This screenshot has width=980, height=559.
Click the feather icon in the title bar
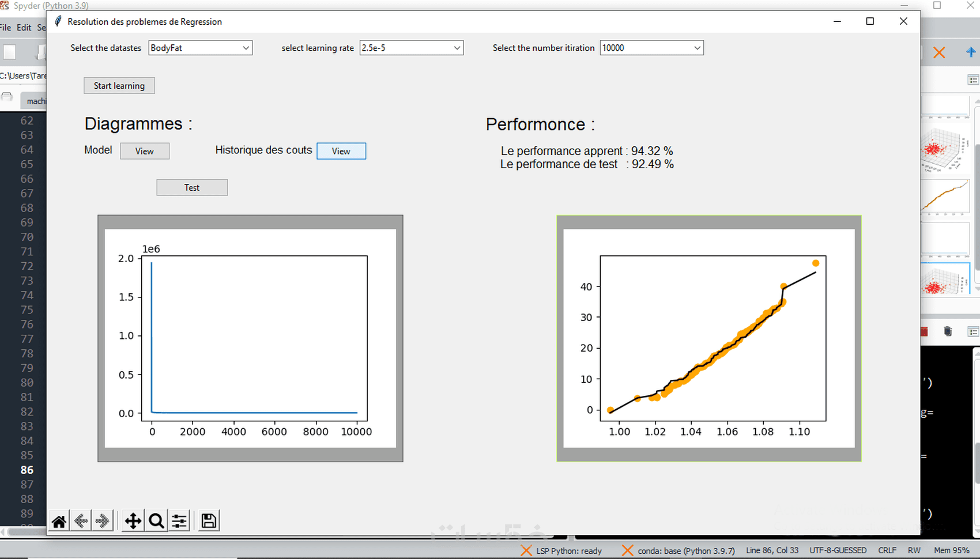[x=58, y=21]
